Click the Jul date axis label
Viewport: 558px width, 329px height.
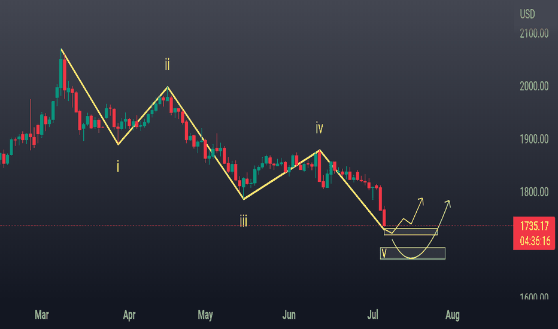pos(372,315)
